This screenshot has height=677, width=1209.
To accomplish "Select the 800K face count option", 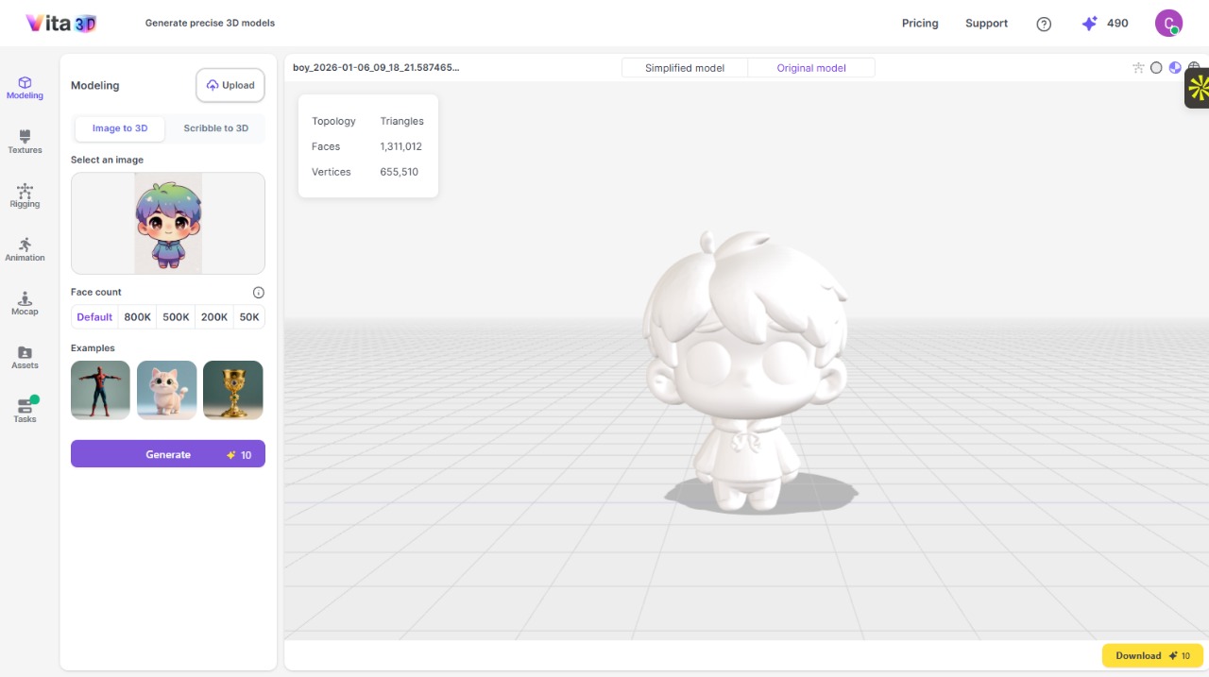I will (138, 317).
